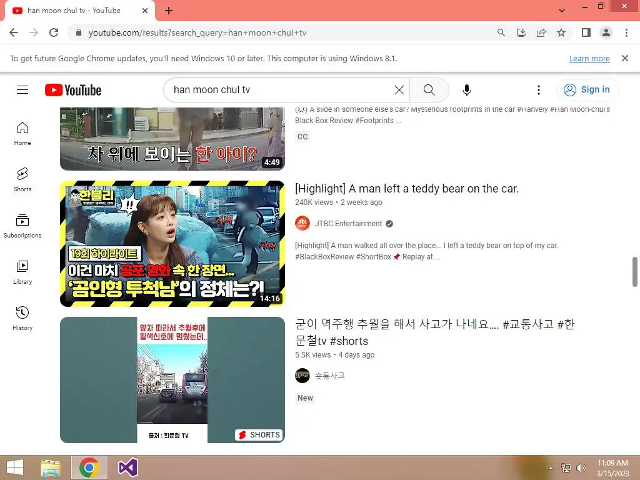This screenshot has height=480, width=640.
Task: Open the JTBC Entertainment channel avatar
Action: coord(302,223)
